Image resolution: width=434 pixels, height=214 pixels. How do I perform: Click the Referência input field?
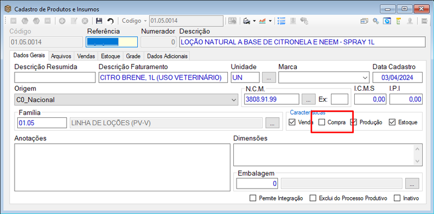[112, 42]
